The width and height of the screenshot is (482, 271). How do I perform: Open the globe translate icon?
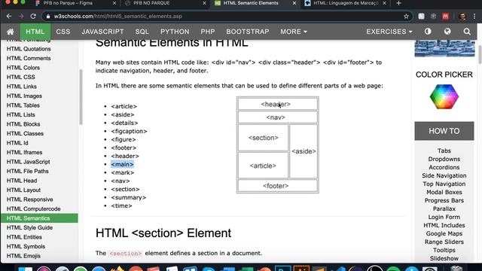coord(447,32)
